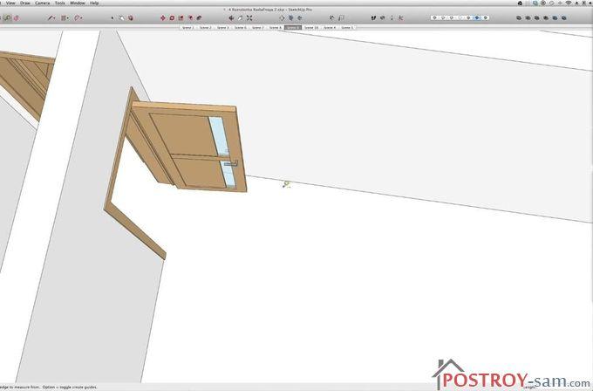593x391 pixels.
Task: Expand the arc tool dropdown
Action: click(x=81, y=17)
